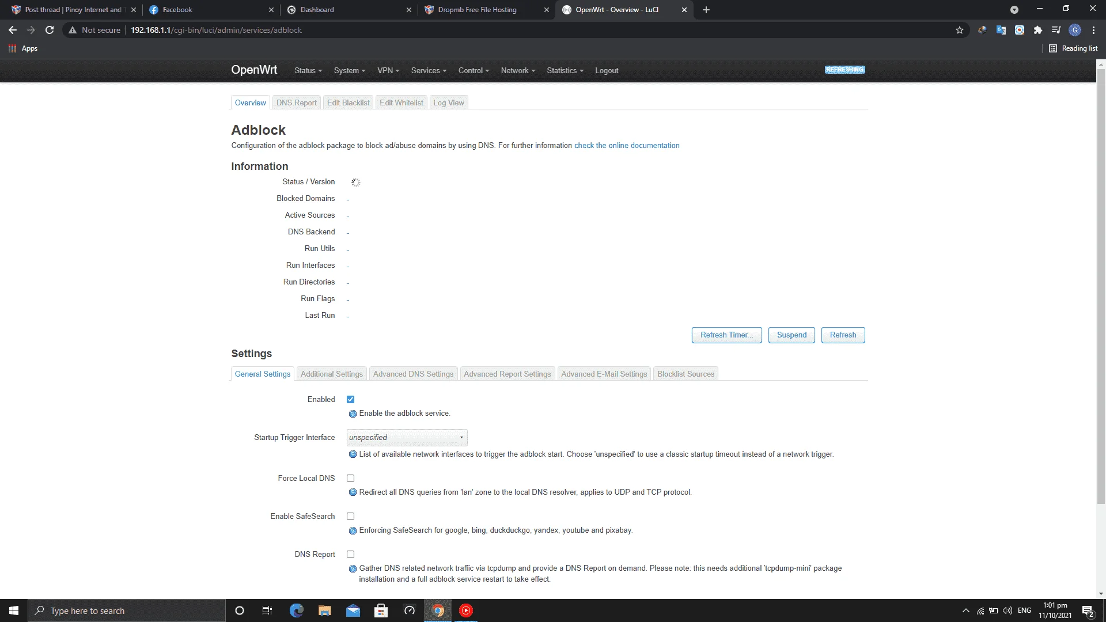Open the Windows Start menu
Viewport: 1106px width, 622px height.
pos(14,610)
